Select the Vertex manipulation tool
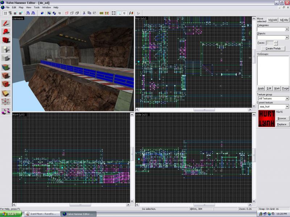This screenshot has width=290, height=217. [x=6, y=102]
